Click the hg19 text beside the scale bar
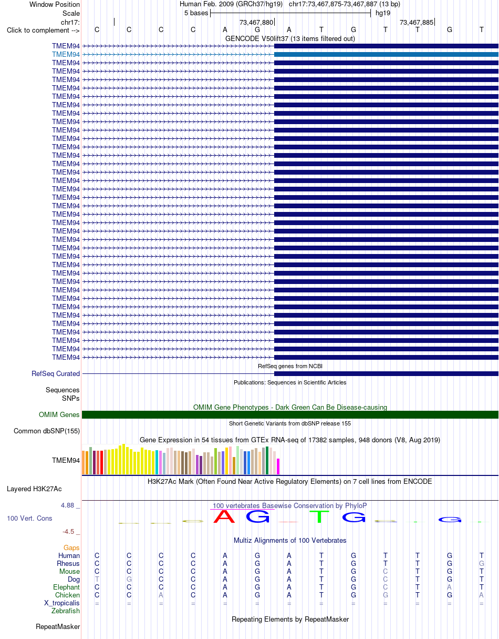Image resolution: width=499 pixels, height=639 pixels. [382, 13]
